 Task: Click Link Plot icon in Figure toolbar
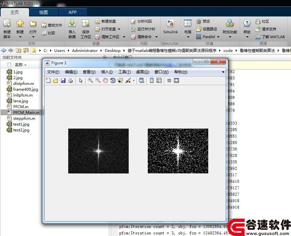coord(141,81)
